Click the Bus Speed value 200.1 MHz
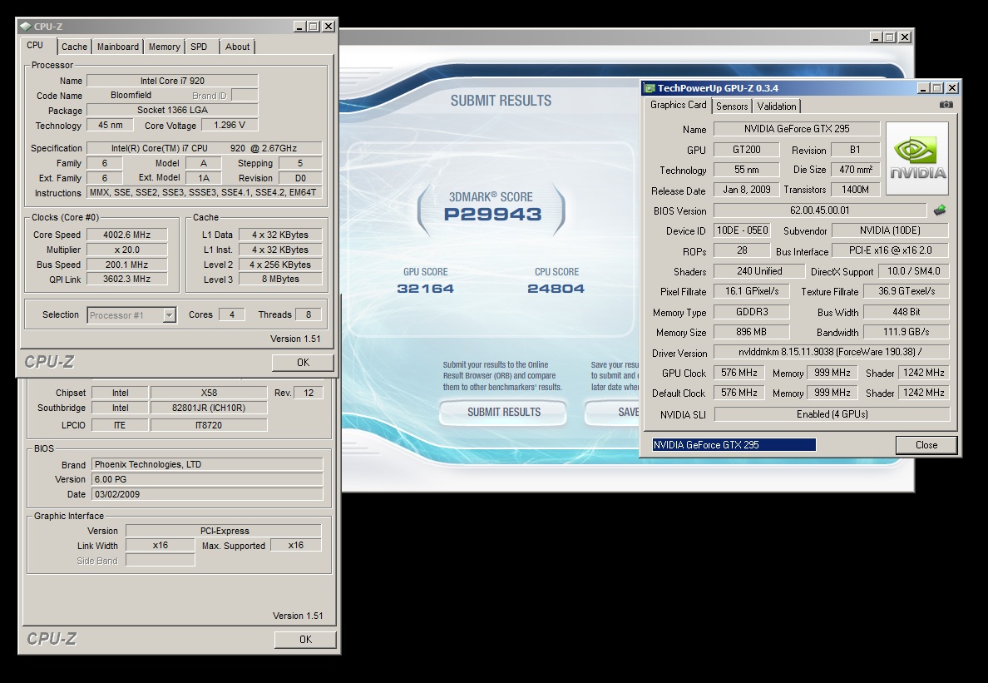Viewport: 988px width, 683px height. pyautogui.click(x=126, y=265)
